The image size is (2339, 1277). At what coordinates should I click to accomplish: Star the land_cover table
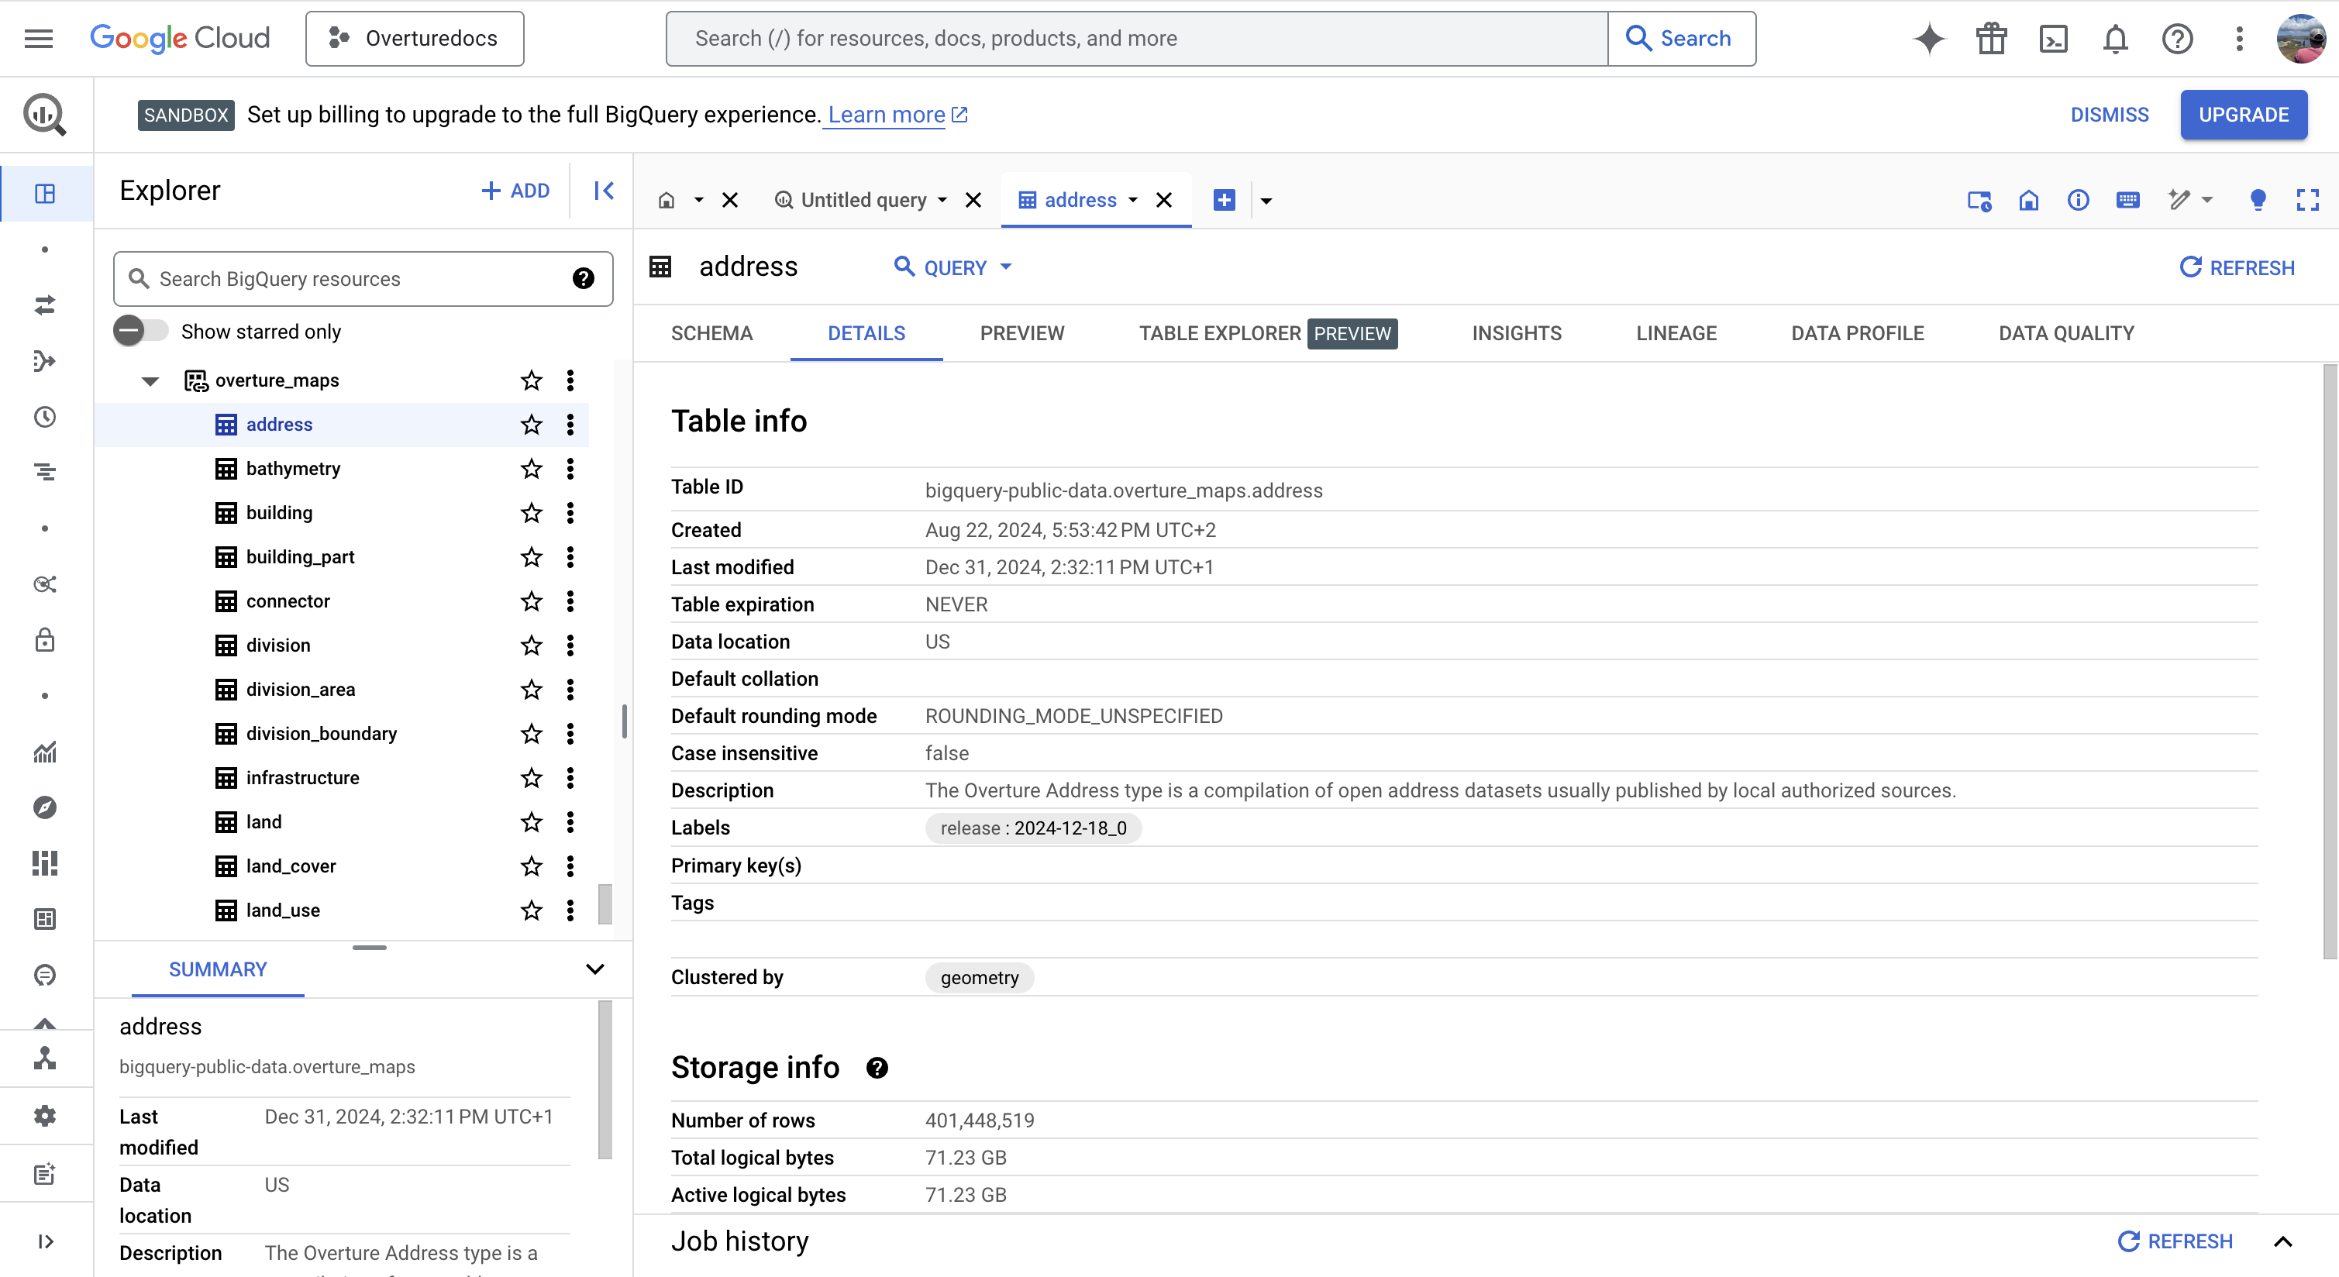coord(531,866)
